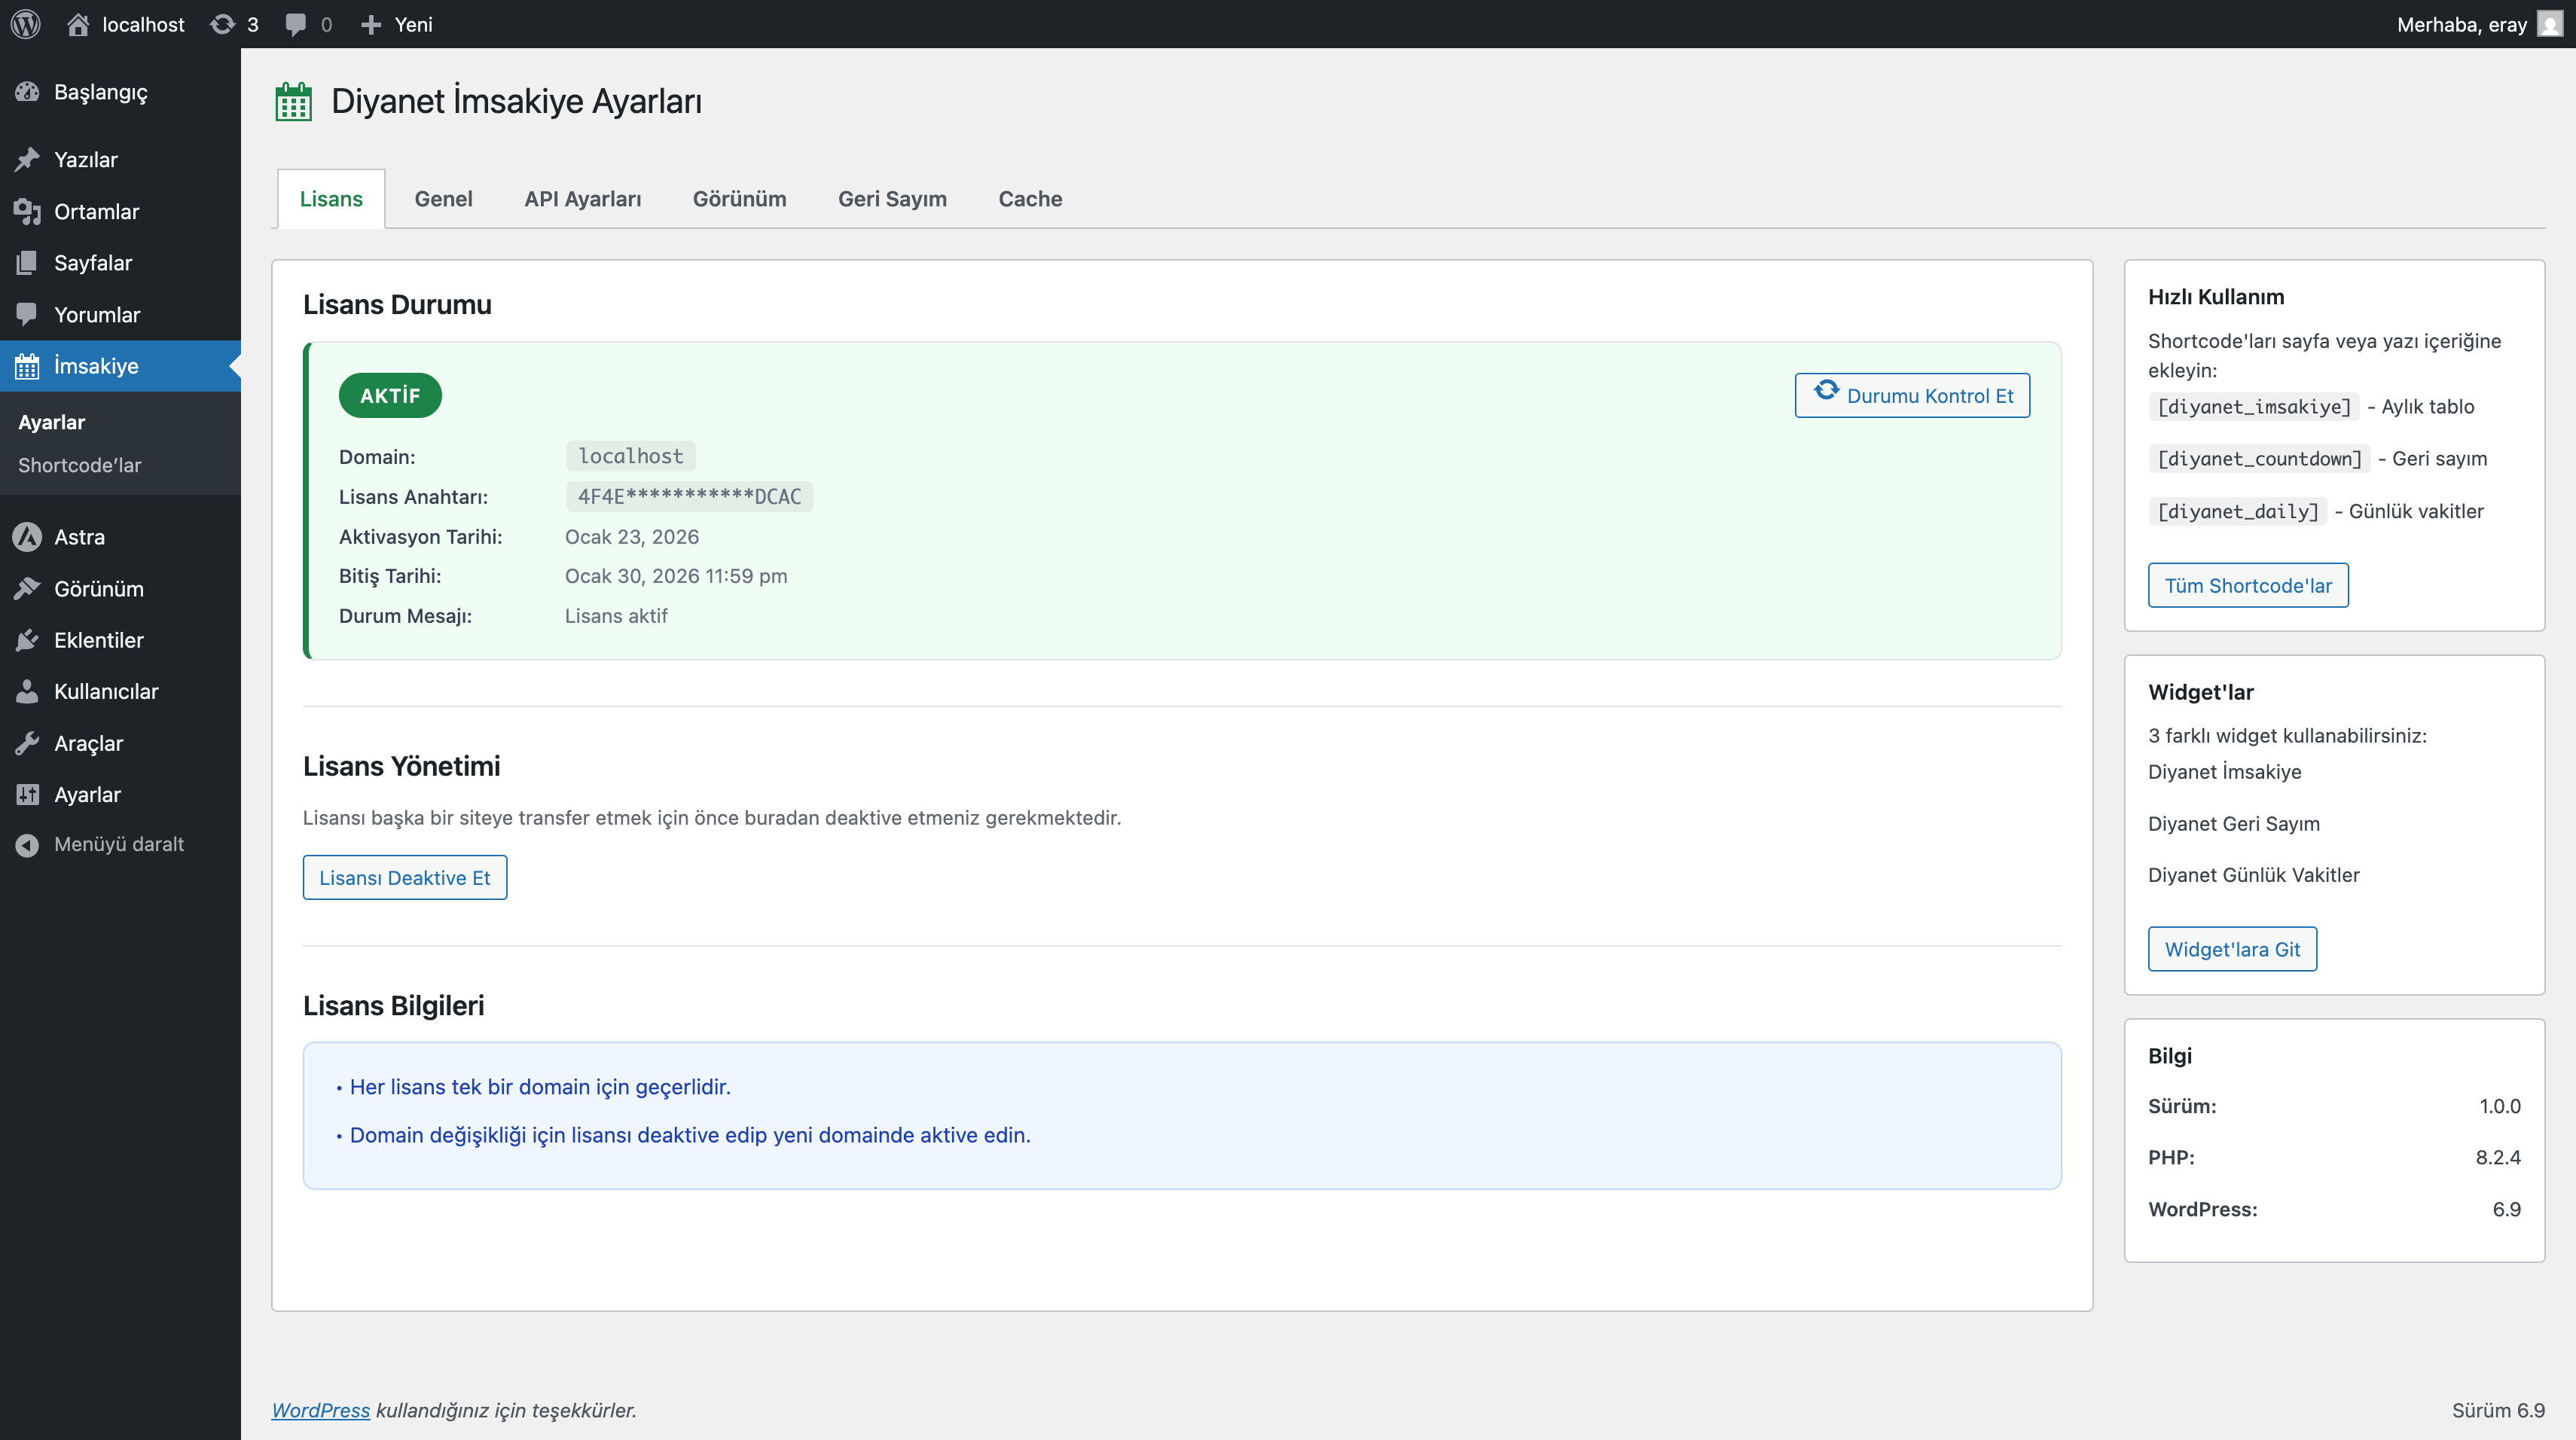Click the Sayfalar pages icon
This screenshot has width=2576, height=1440.
[27, 263]
